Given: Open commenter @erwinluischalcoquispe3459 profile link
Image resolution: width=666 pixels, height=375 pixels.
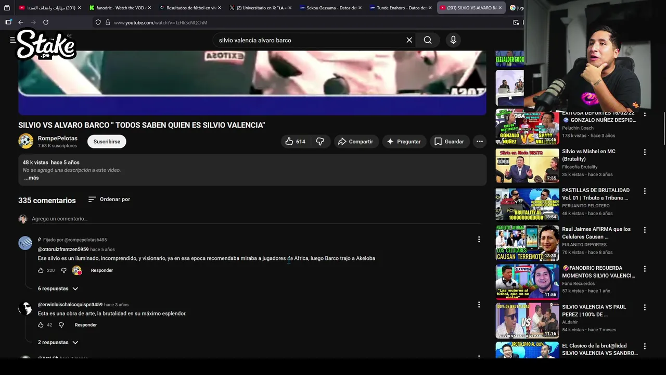Looking at the screenshot, I should (70, 305).
